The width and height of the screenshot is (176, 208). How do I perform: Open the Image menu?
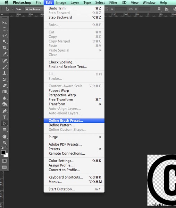(61, 2)
